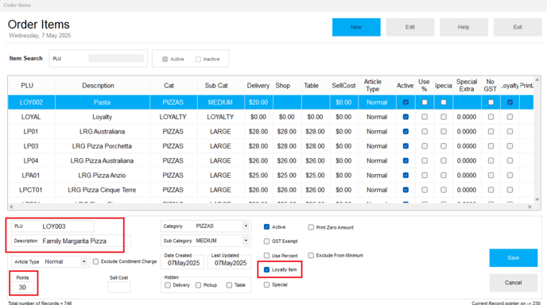Click the Edit button
547x305 pixels.
pyautogui.click(x=410, y=27)
